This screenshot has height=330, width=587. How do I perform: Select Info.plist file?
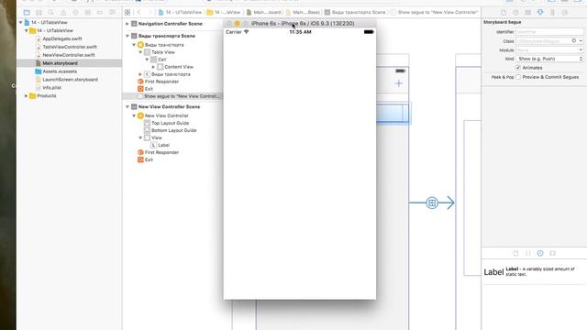pos(51,88)
